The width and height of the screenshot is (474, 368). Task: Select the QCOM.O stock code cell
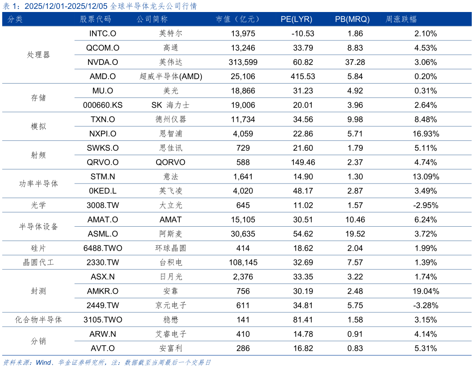pyautogui.click(x=103, y=48)
